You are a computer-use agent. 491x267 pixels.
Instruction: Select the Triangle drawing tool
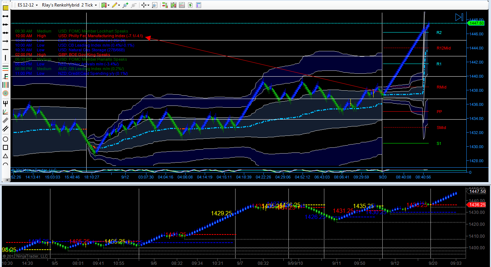pos(5,156)
